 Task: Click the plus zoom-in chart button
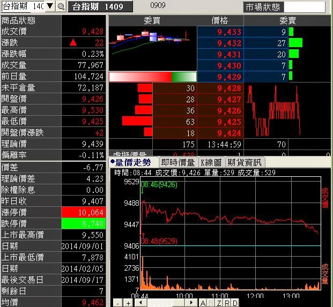[128, 303]
